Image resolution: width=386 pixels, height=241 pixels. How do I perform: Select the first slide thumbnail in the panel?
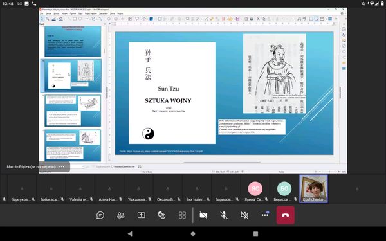tap(73, 41)
